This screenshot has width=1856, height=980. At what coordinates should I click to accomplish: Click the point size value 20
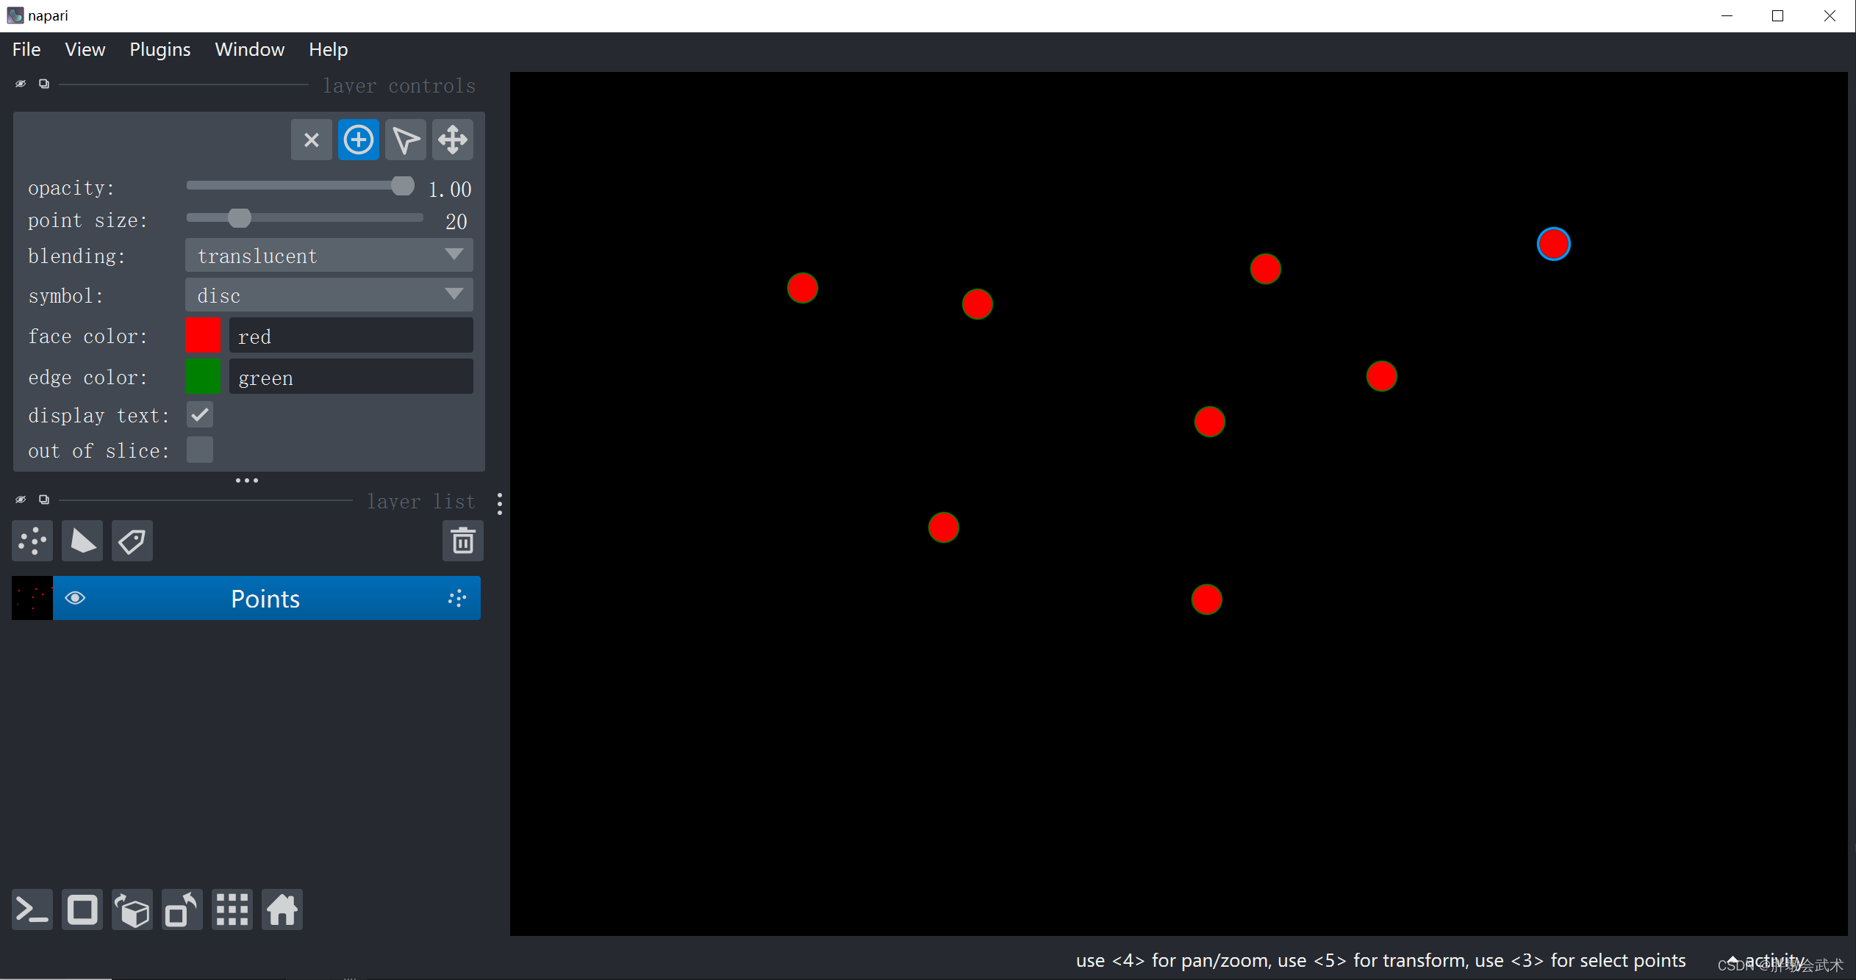click(x=456, y=221)
